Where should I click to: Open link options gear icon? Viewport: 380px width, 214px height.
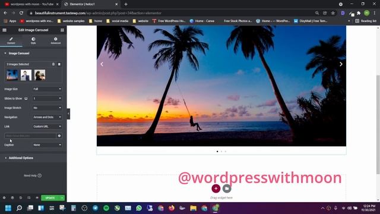[x=59, y=136]
